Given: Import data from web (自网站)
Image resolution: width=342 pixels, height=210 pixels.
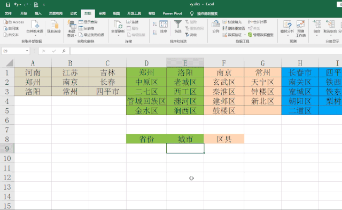Looking at the screenshot, I should [11, 28].
